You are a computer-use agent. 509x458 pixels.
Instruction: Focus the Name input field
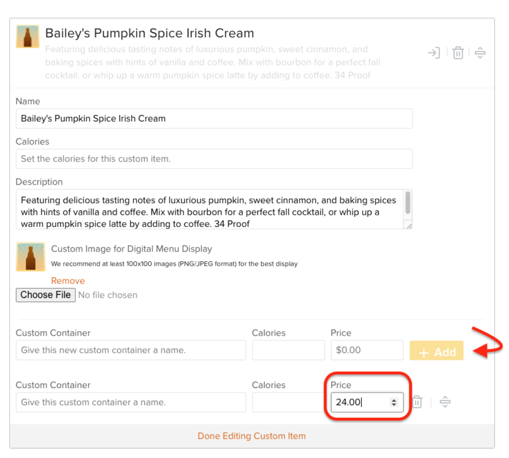click(x=214, y=119)
